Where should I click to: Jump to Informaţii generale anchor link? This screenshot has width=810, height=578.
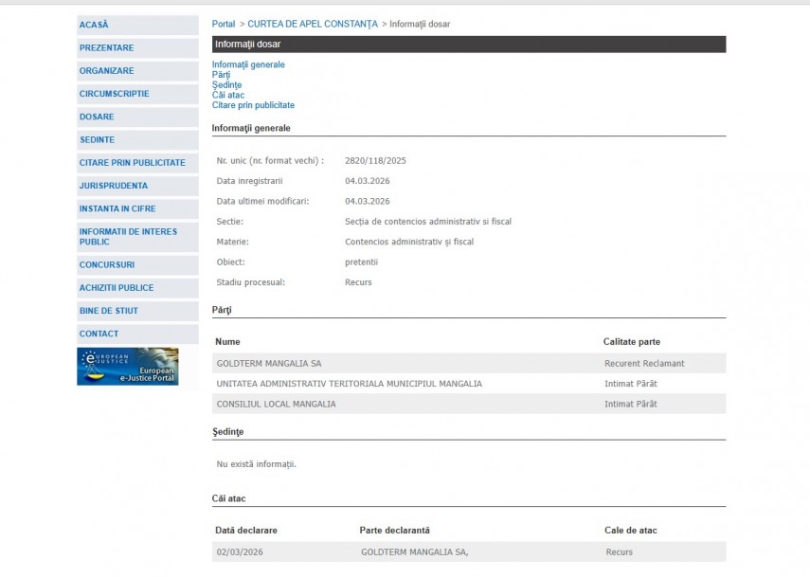tap(248, 64)
